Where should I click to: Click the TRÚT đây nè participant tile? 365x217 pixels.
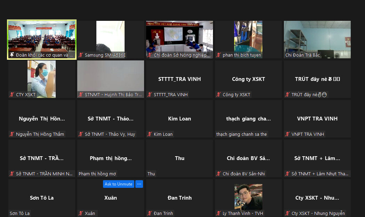coord(317,79)
